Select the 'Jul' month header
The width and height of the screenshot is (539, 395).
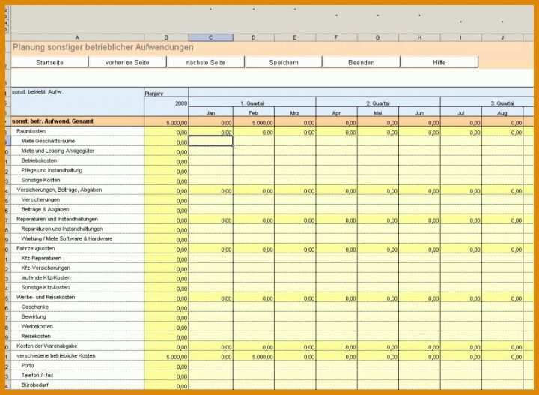tap(461, 113)
